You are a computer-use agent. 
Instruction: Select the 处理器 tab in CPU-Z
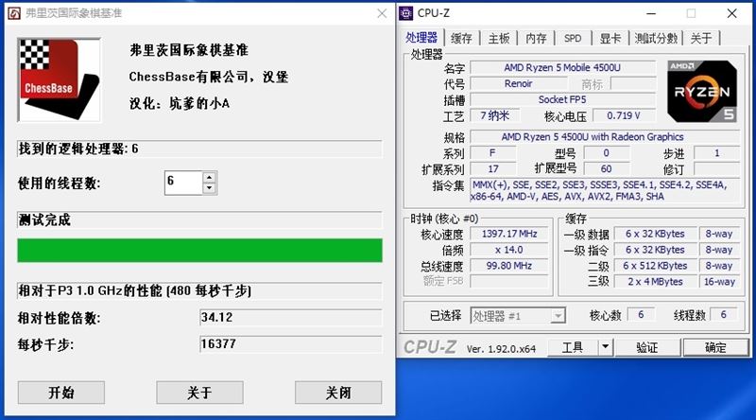[421, 38]
